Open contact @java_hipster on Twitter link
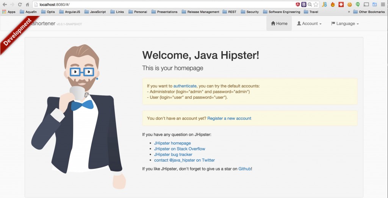The width and height of the screenshot is (388, 198). (x=185, y=160)
